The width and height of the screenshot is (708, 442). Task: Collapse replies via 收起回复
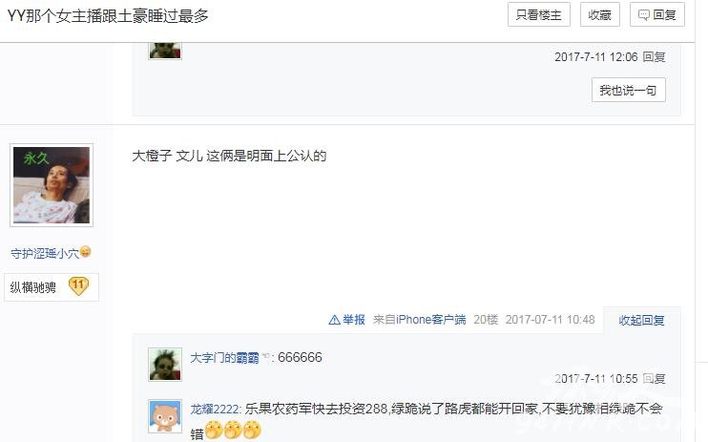point(641,320)
